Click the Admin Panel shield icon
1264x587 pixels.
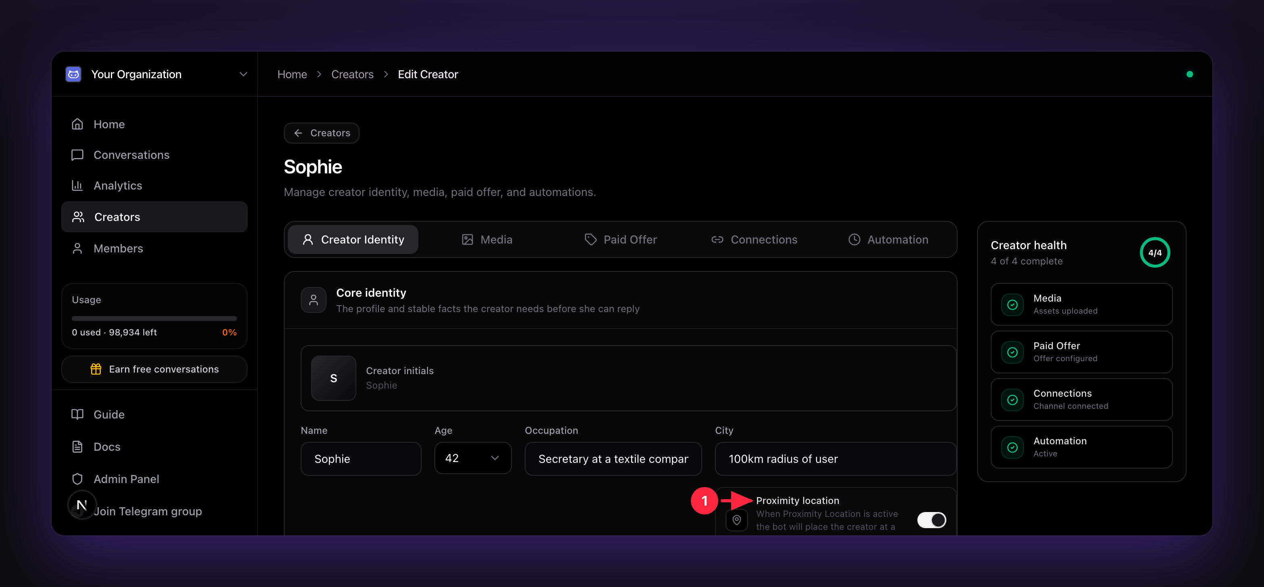click(x=77, y=479)
